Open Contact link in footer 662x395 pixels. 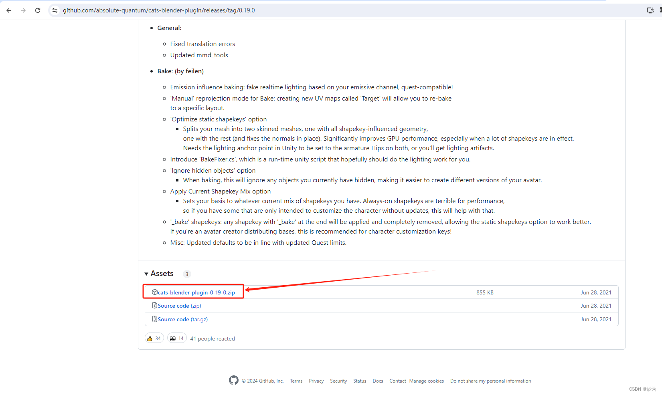click(398, 381)
